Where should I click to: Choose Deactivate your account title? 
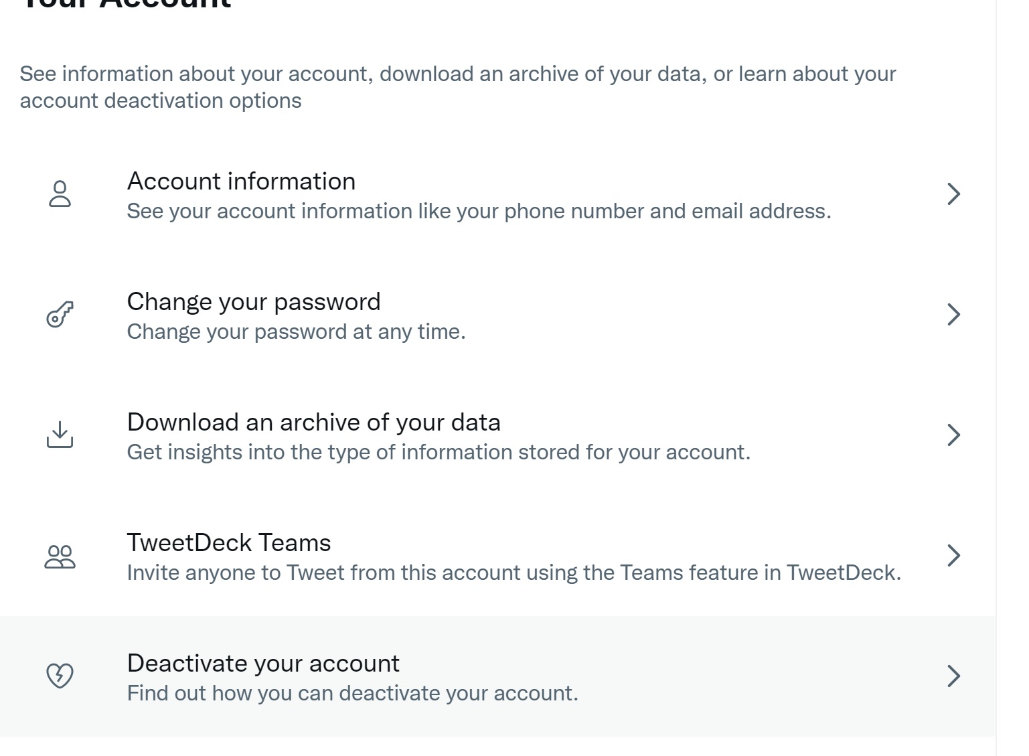(x=263, y=664)
